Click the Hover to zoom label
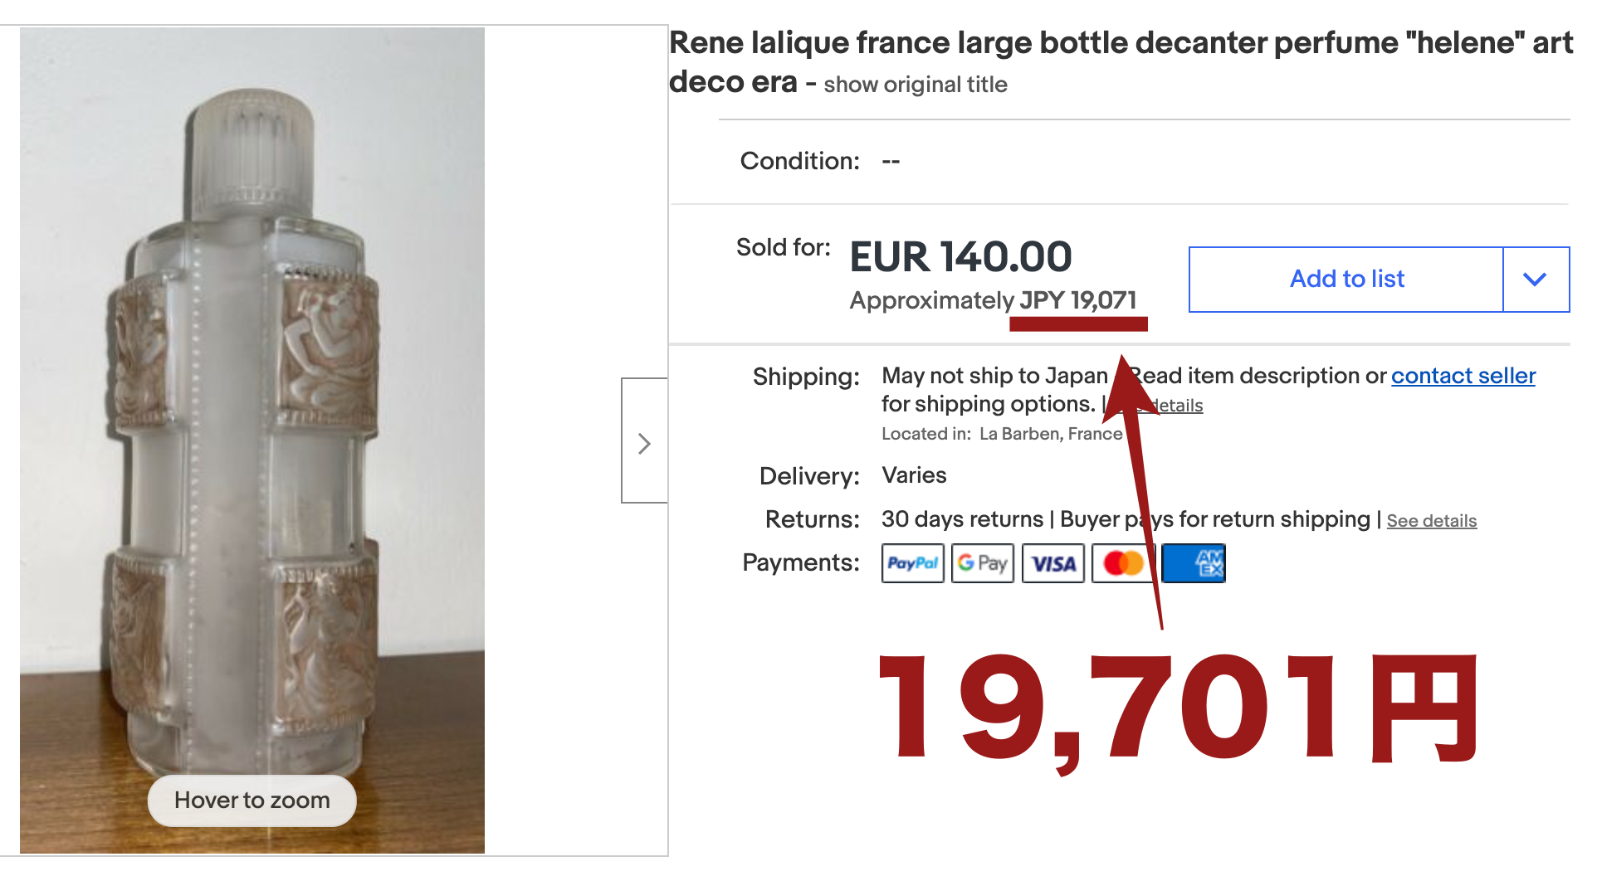Image resolution: width=1597 pixels, height=876 pixels. [x=252, y=801]
